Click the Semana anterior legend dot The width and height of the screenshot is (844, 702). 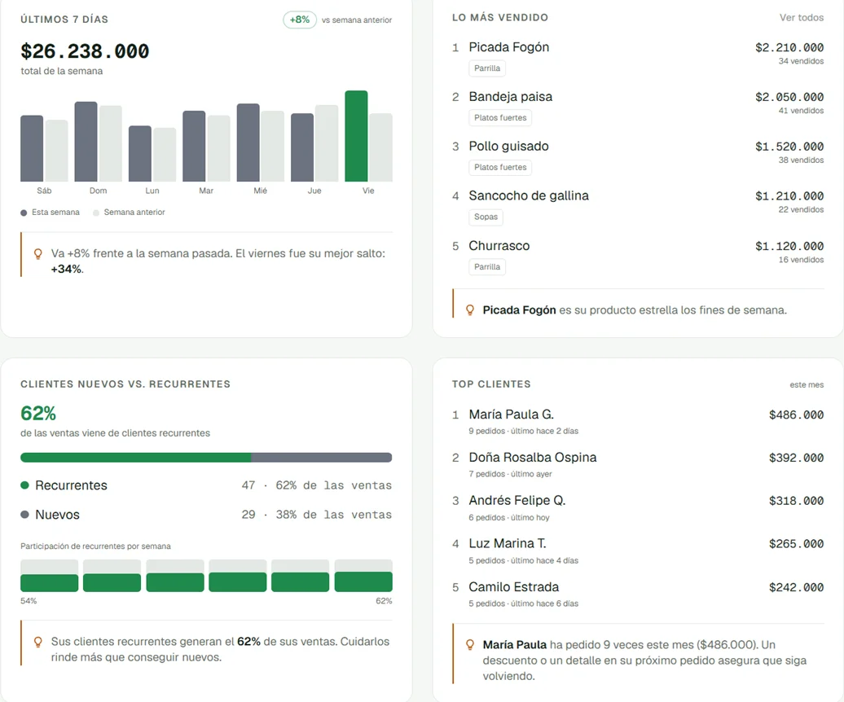pyautogui.click(x=96, y=213)
